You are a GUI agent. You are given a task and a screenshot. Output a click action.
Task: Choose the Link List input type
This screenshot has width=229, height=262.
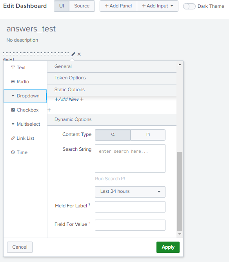[22, 138]
